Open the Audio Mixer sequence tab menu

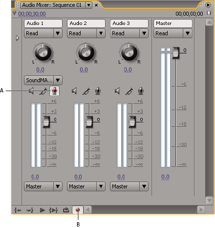tap(88, 5)
